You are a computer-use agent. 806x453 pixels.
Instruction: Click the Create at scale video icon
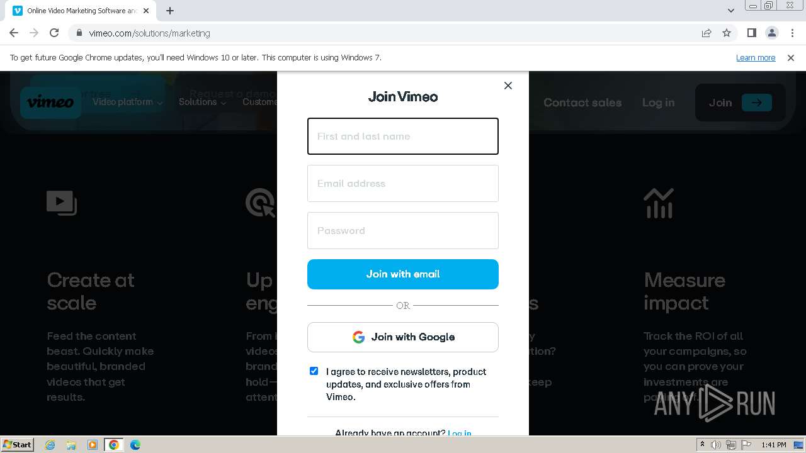click(62, 203)
